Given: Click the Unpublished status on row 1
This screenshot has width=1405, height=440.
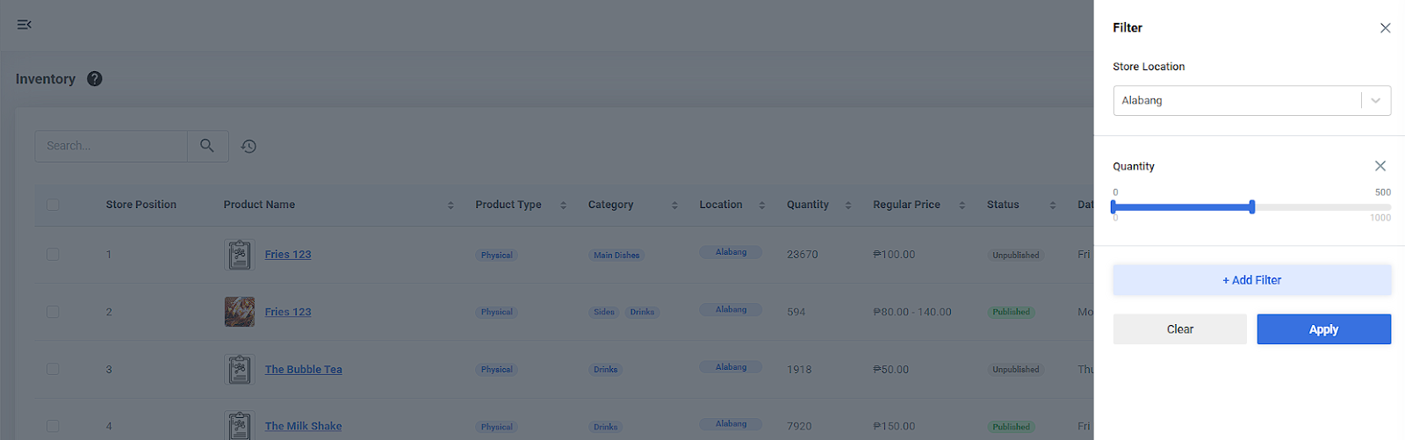Looking at the screenshot, I should 1016,256.
